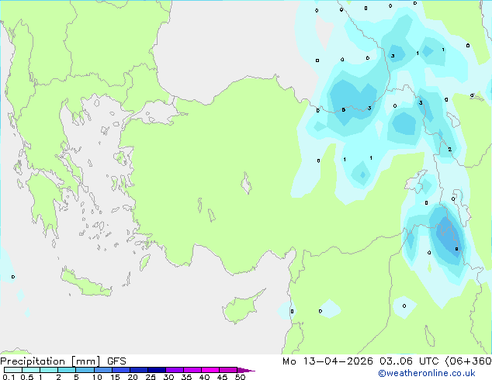Click legend scale label "0.1"
The height and width of the screenshot is (380, 492).
coord(9,377)
